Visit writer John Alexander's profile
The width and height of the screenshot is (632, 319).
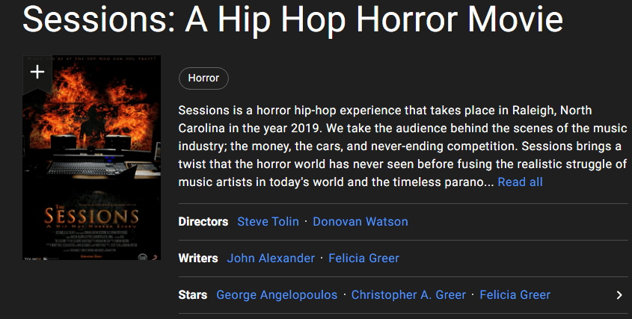(x=271, y=258)
